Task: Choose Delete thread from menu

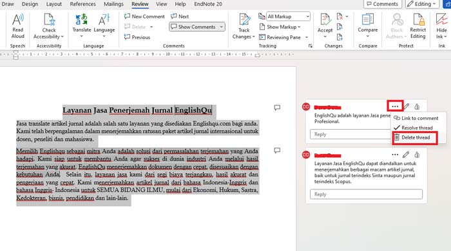Action: click(x=415, y=137)
